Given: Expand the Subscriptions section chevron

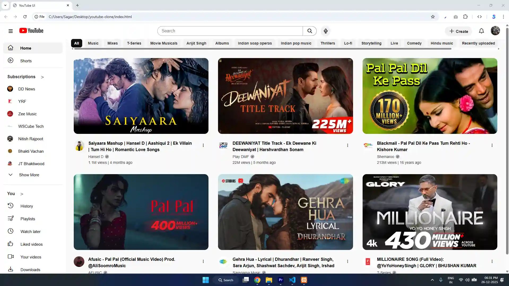Looking at the screenshot, I should 42,77.
